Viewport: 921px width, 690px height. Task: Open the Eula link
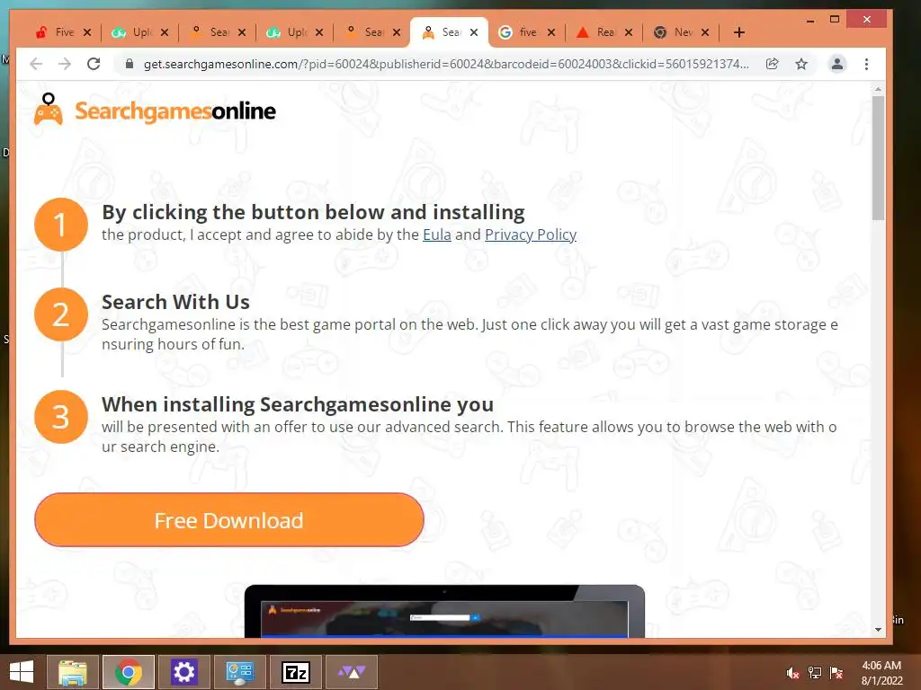(437, 234)
